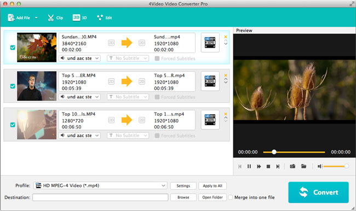
Task: Click output 2D icon in Top 5 row
Action: (142, 81)
